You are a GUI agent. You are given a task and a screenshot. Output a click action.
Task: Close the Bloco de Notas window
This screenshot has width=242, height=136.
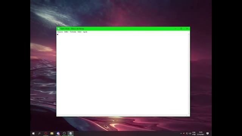[187, 29]
